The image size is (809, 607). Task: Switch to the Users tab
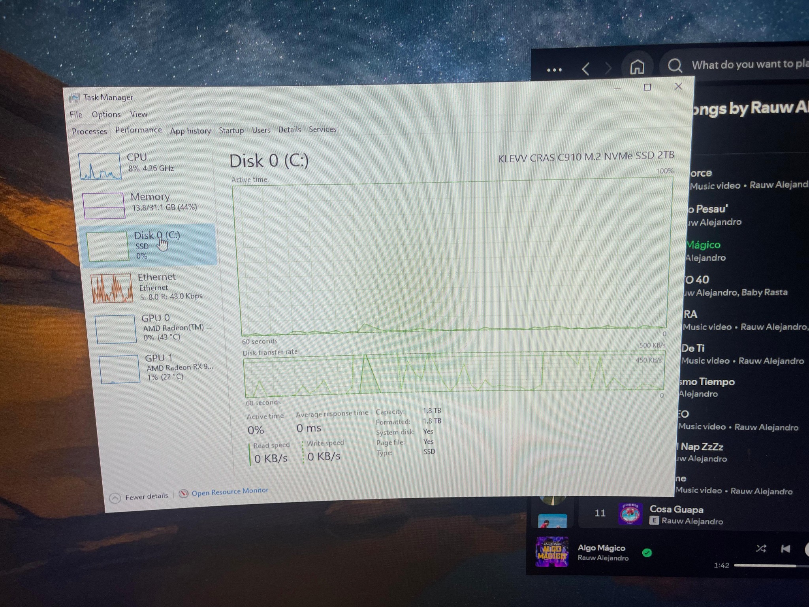tap(261, 130)
